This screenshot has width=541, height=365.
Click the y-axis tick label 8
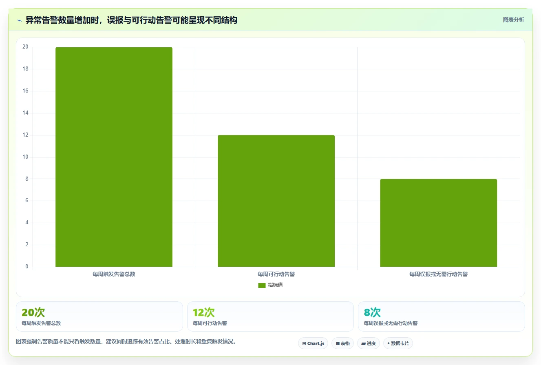point(27,179)
